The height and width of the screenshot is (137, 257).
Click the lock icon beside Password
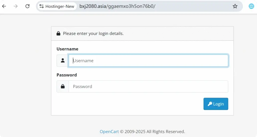pos(63,86)
